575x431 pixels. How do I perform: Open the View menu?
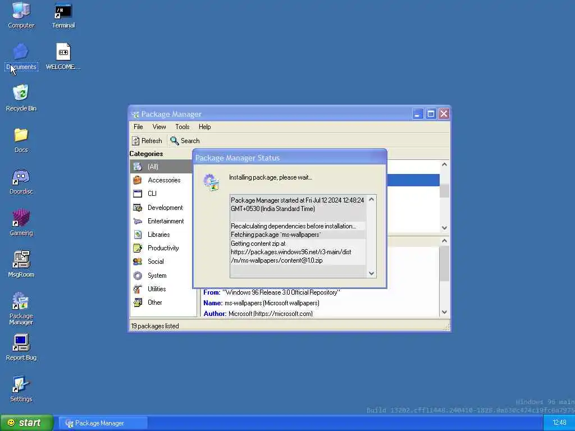(159, 127)
